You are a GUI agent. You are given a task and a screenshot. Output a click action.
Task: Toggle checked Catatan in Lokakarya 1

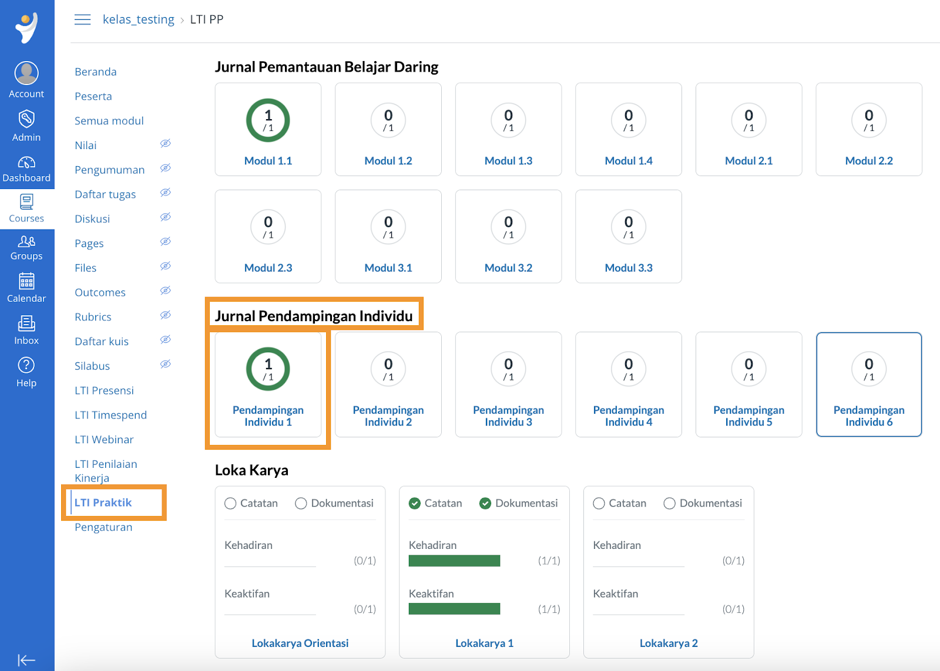click(415, 503)
